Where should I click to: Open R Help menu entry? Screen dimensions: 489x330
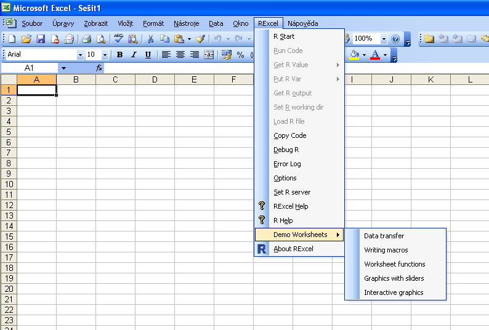(299, 220)
